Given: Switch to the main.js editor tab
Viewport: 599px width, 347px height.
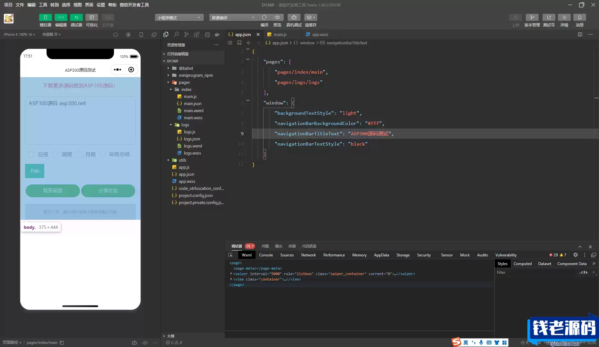Looking at the screenshot, I should (280, 34).
